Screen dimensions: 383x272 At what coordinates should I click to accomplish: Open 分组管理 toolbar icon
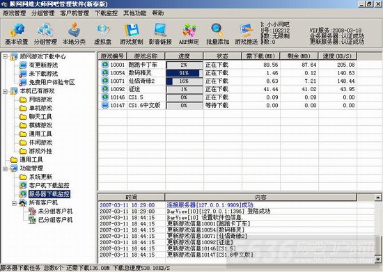click(x=45, y=30)
